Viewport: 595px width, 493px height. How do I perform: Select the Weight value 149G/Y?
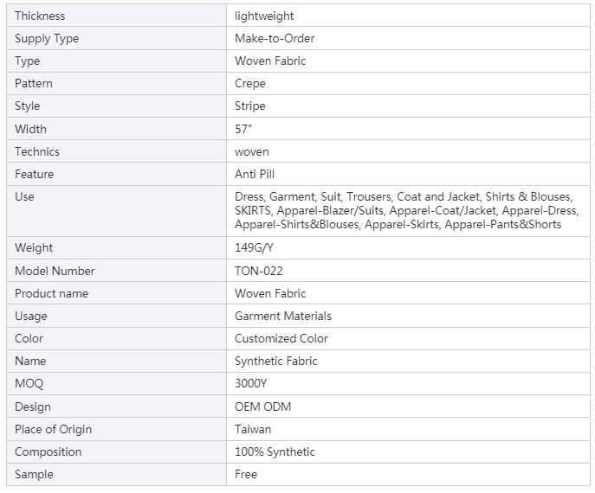[x=254, y=247]
